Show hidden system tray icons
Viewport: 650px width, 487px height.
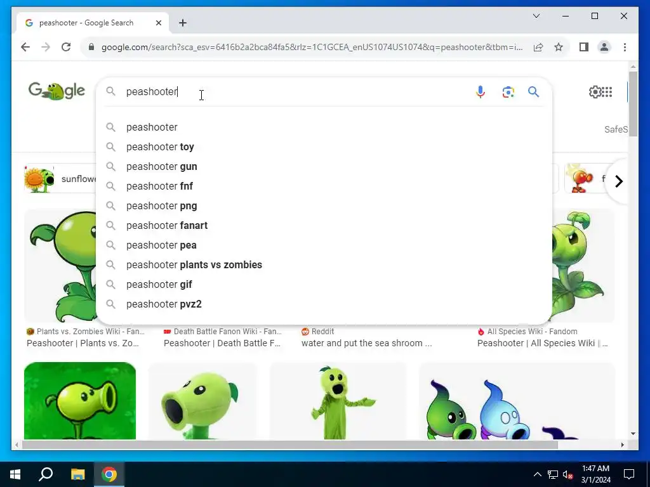pyautogui.click(x=537, y=474)
